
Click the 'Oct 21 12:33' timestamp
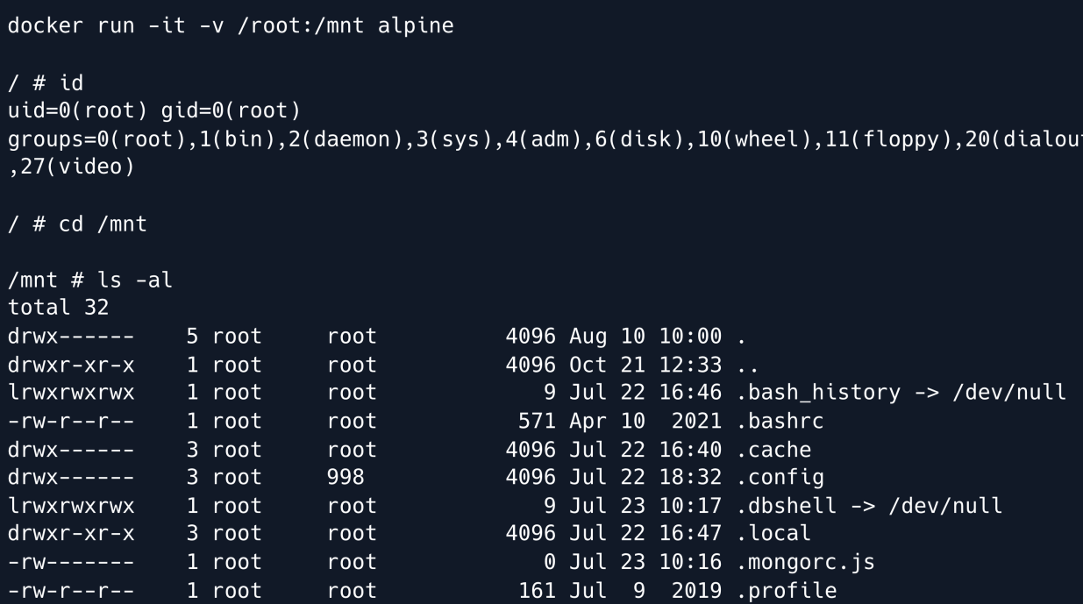click(645, 365)
